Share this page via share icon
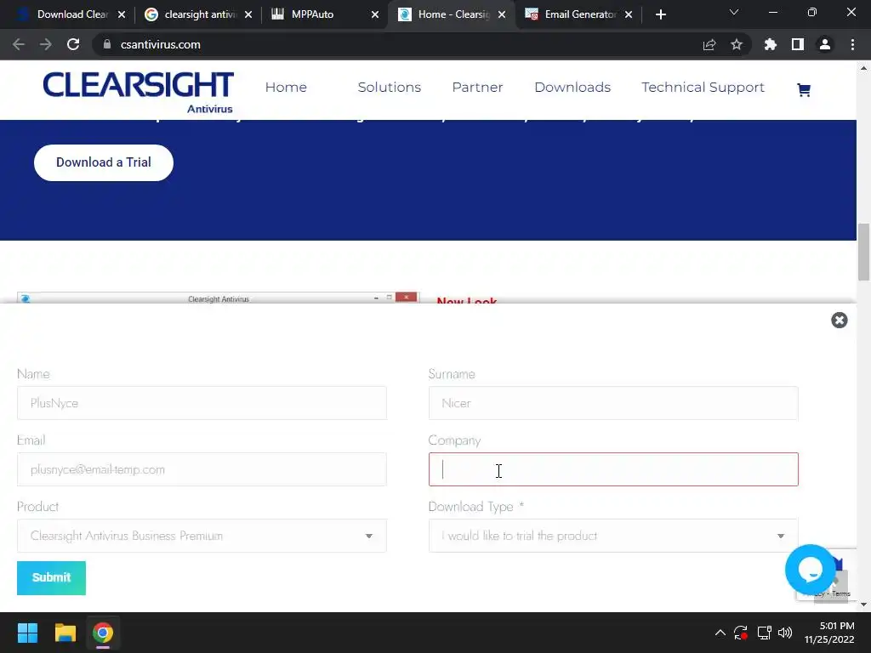Image resolution: width=871 pixels, height=653 pixels. click(709, 44)
